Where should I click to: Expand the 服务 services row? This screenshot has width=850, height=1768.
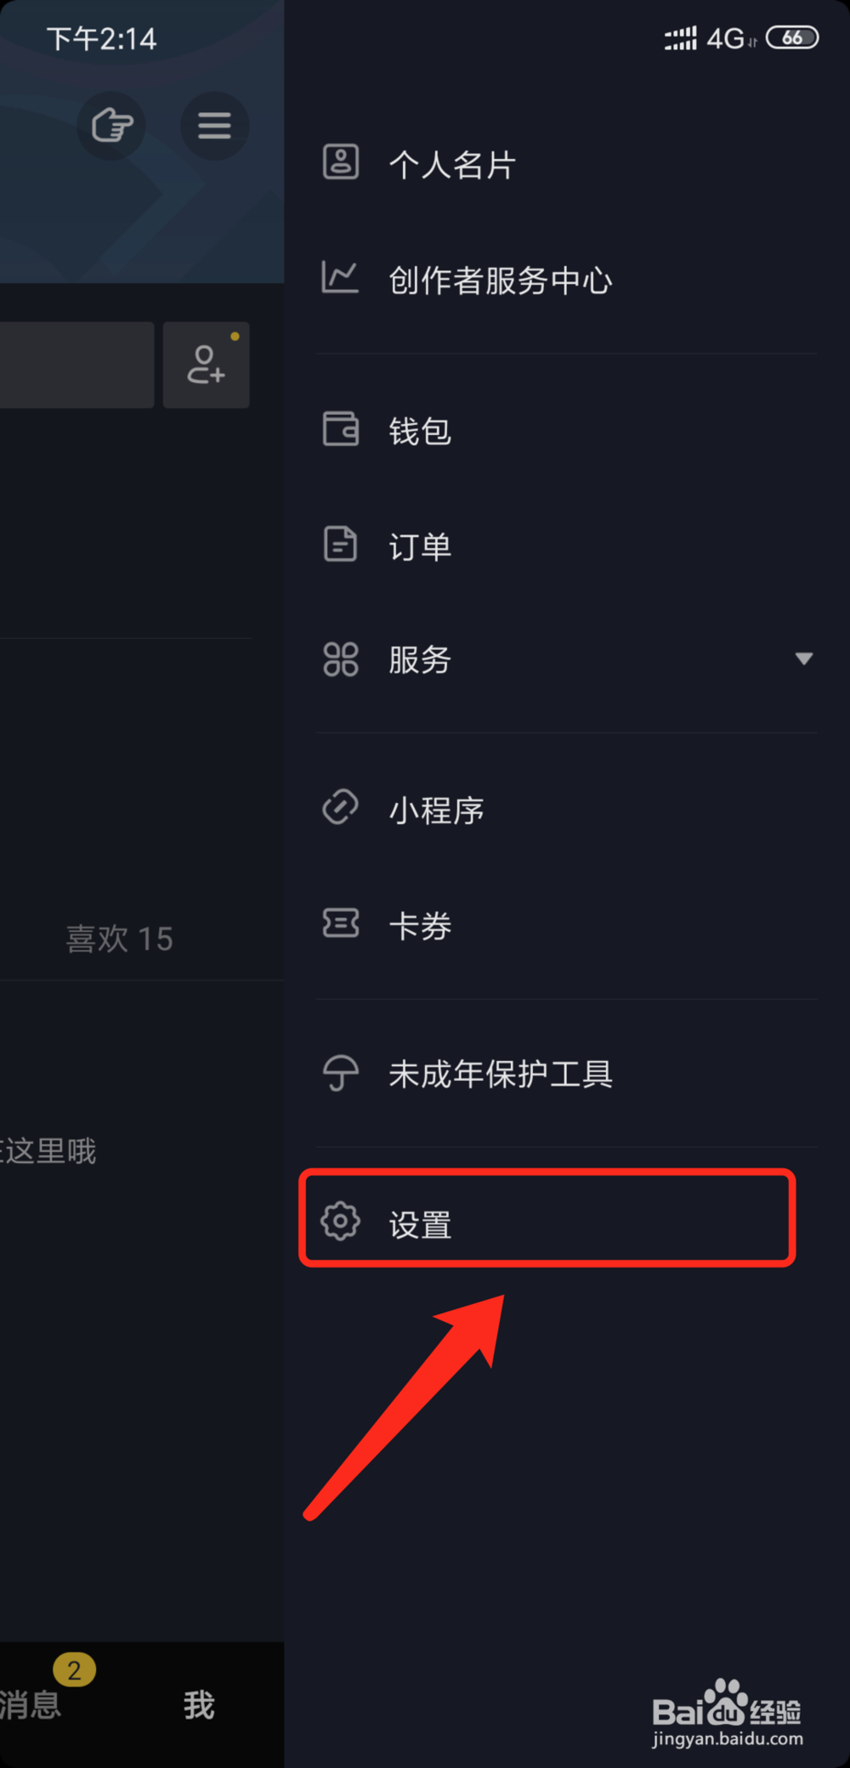coord(567,659)
